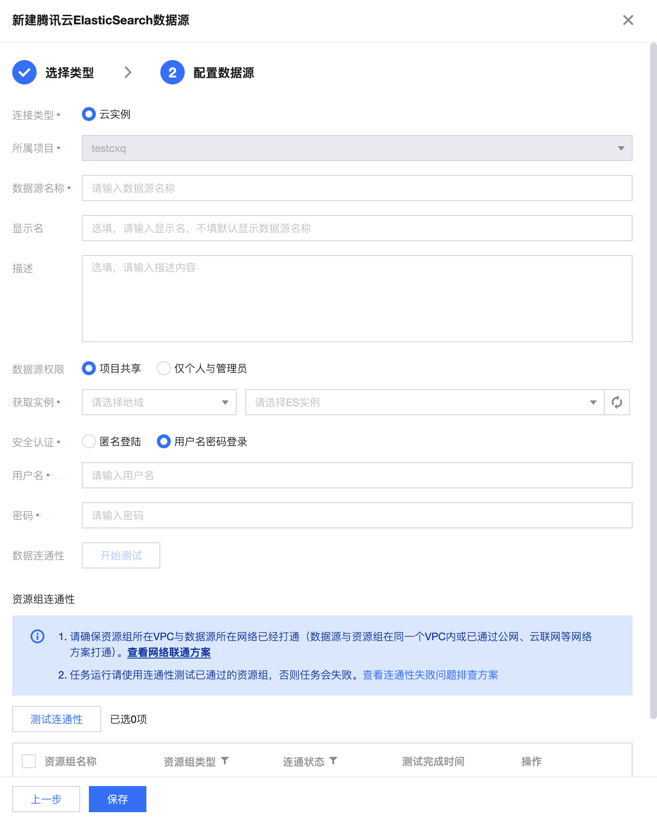The height and width of the screenshot is (820, 657).
Task: Go to 选择类型 step label
Action: point(70,73)
